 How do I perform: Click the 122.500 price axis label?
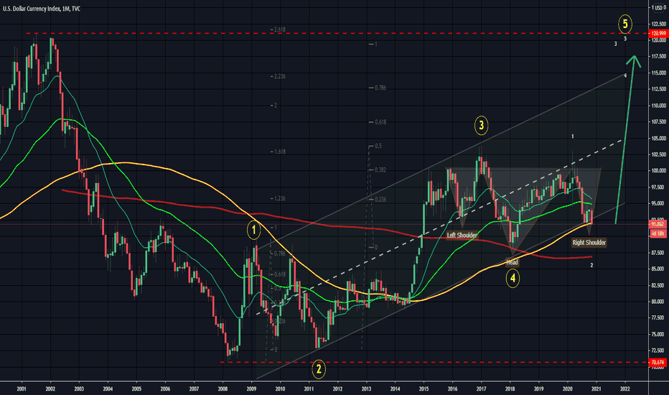(x=659, y=24)
